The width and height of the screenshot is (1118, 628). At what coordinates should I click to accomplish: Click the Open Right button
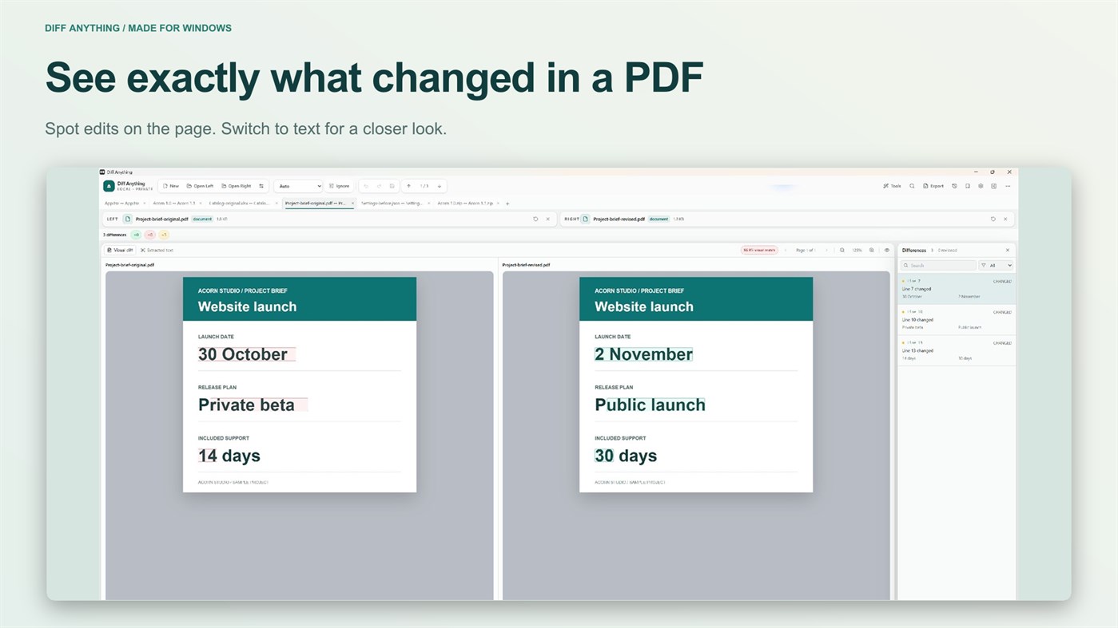[237, 186]
